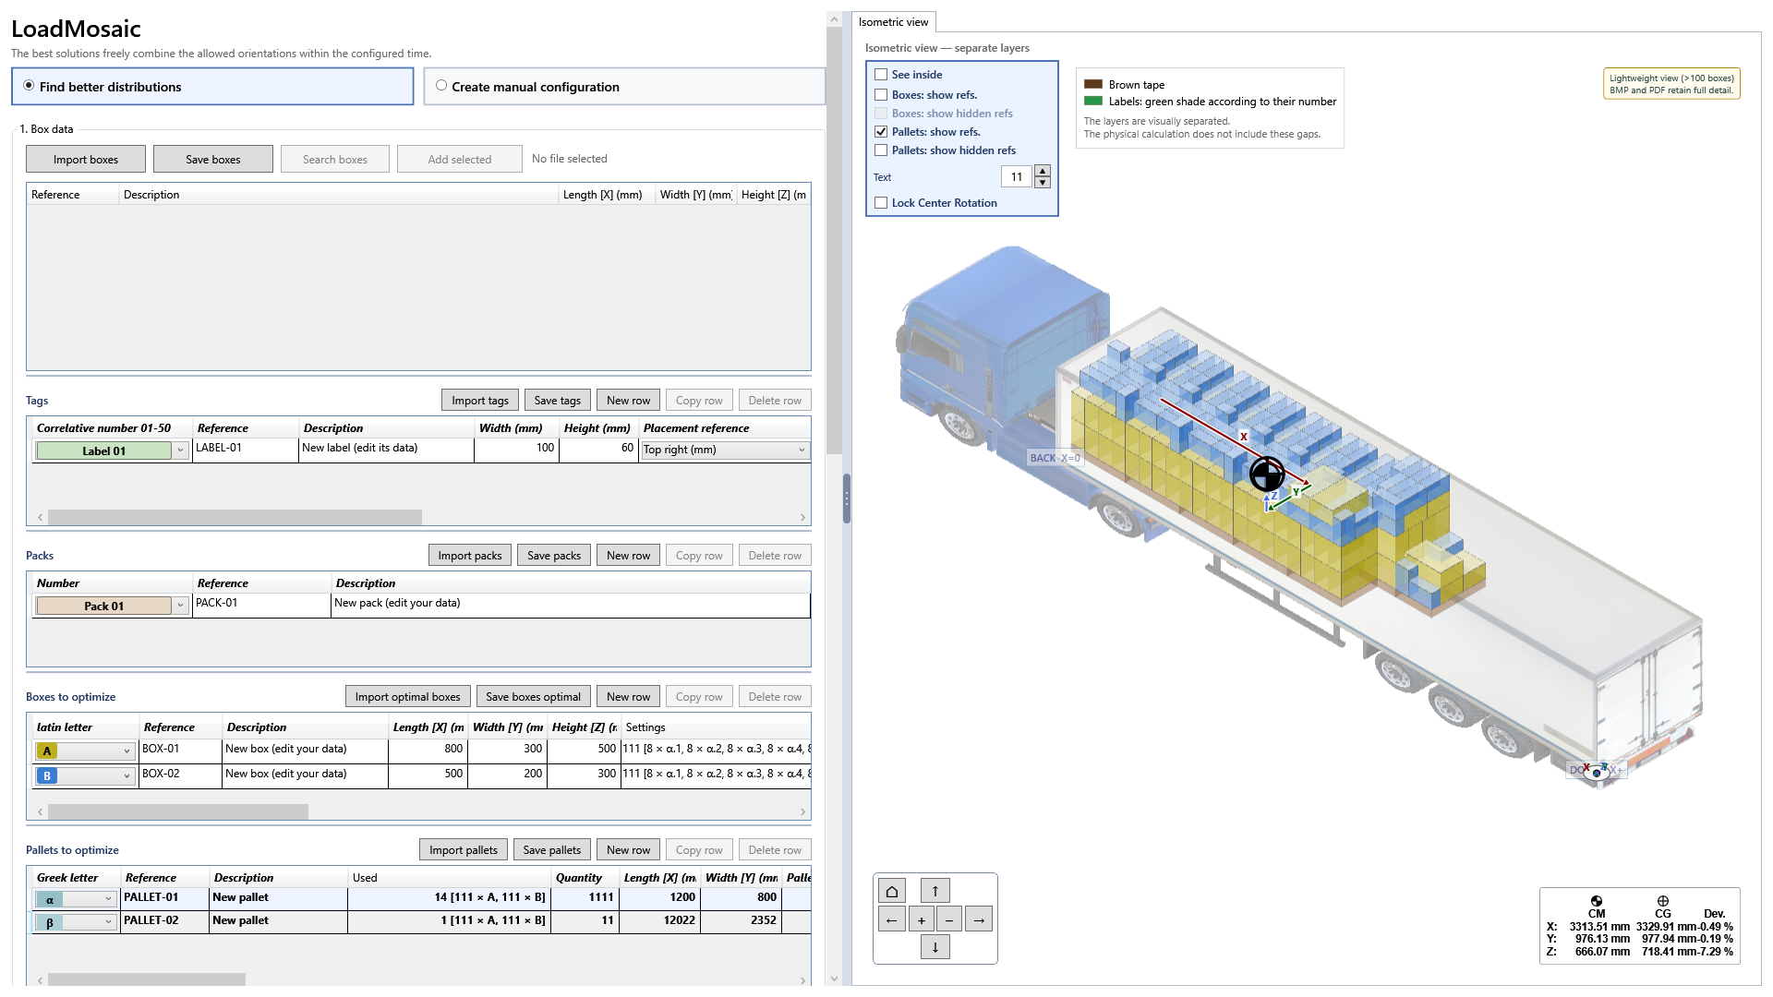The height and width of the screenshot is (997, 1773).
Task: Click the green Labels color swatch
Action: coord(1093,102)
